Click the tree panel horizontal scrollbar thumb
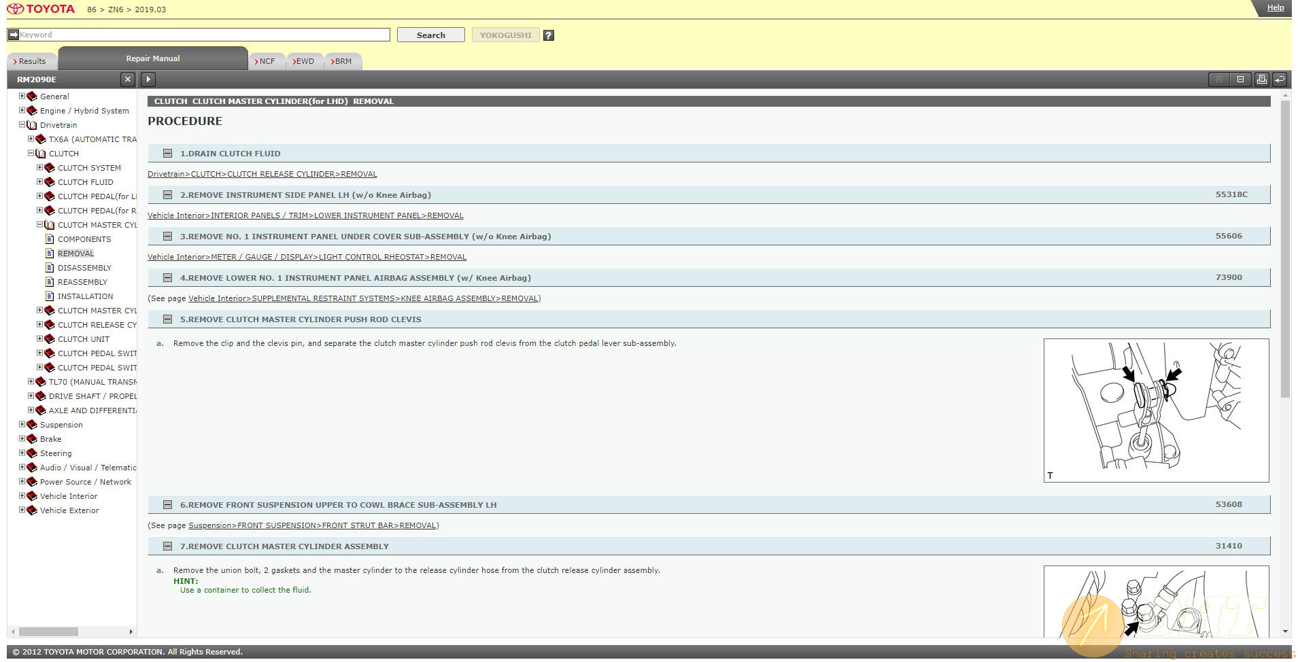Screen dimensions: 1298x662 (x=48, y=631)
